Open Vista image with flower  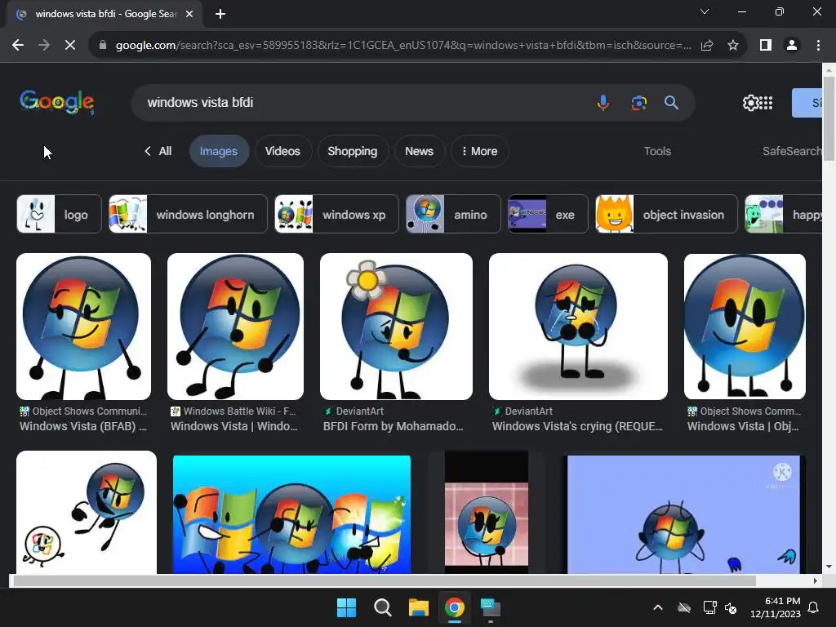(396, 327)
